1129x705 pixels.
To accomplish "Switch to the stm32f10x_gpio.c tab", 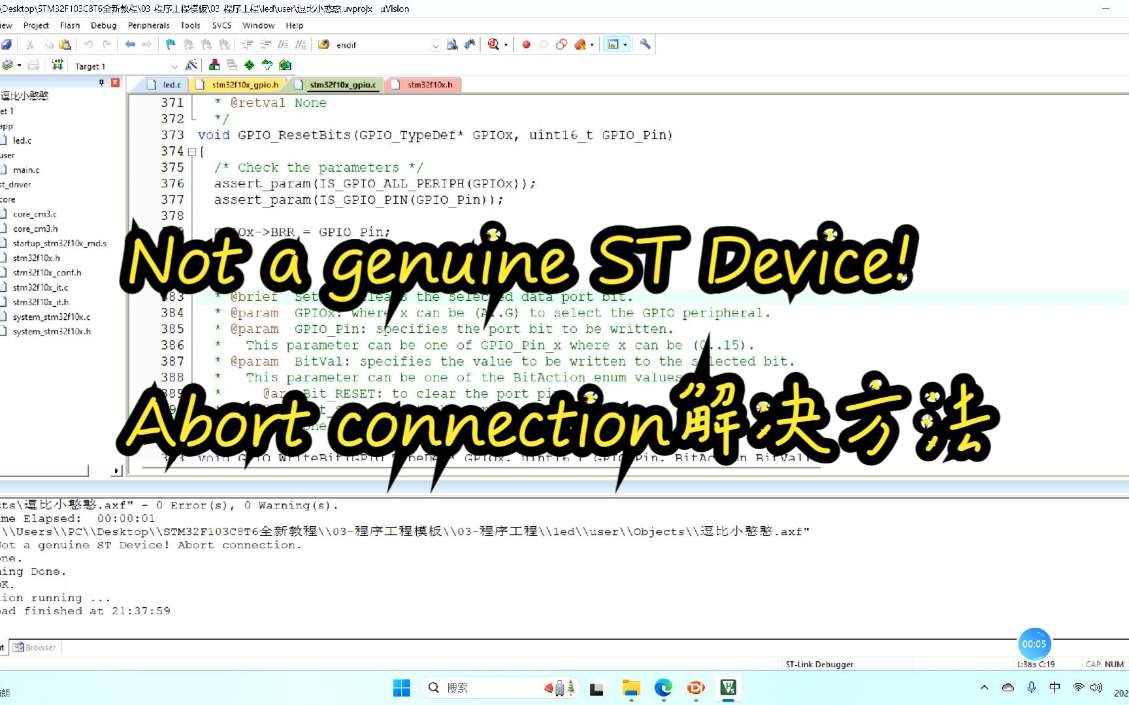I will (336, 85).
